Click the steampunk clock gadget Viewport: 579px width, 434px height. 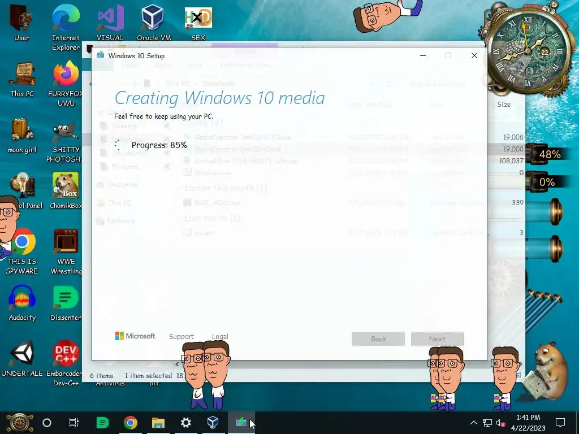click(x=529, y=51)
